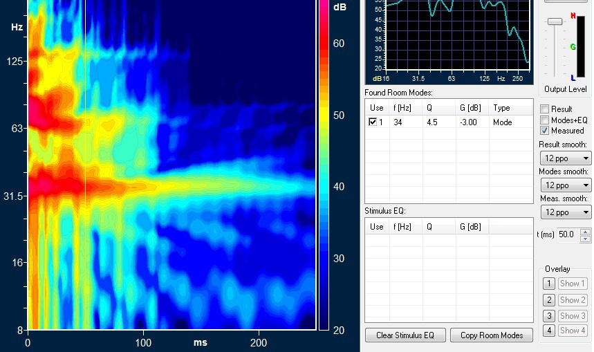Click Overlay button 4
This screenshot has height=352, width=594.
click(x=548, y=331)
